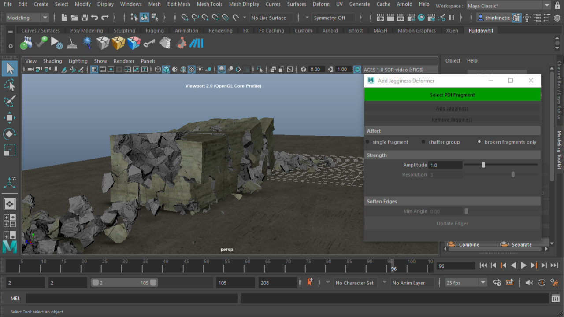Open the Modeling menu set dropdown
The image size is (564, 317).
coord(27,18)
